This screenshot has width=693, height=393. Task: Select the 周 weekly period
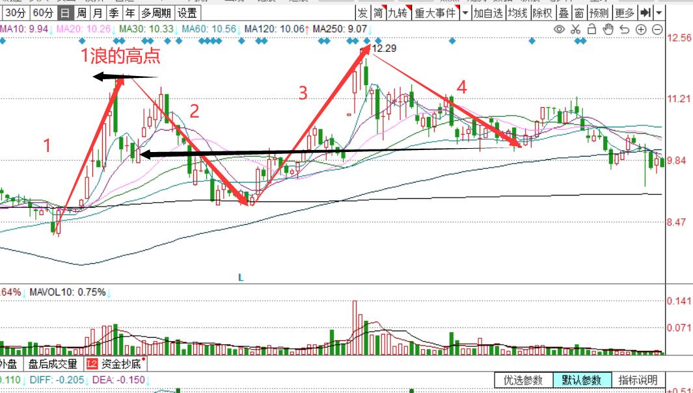tap(81, 13)
